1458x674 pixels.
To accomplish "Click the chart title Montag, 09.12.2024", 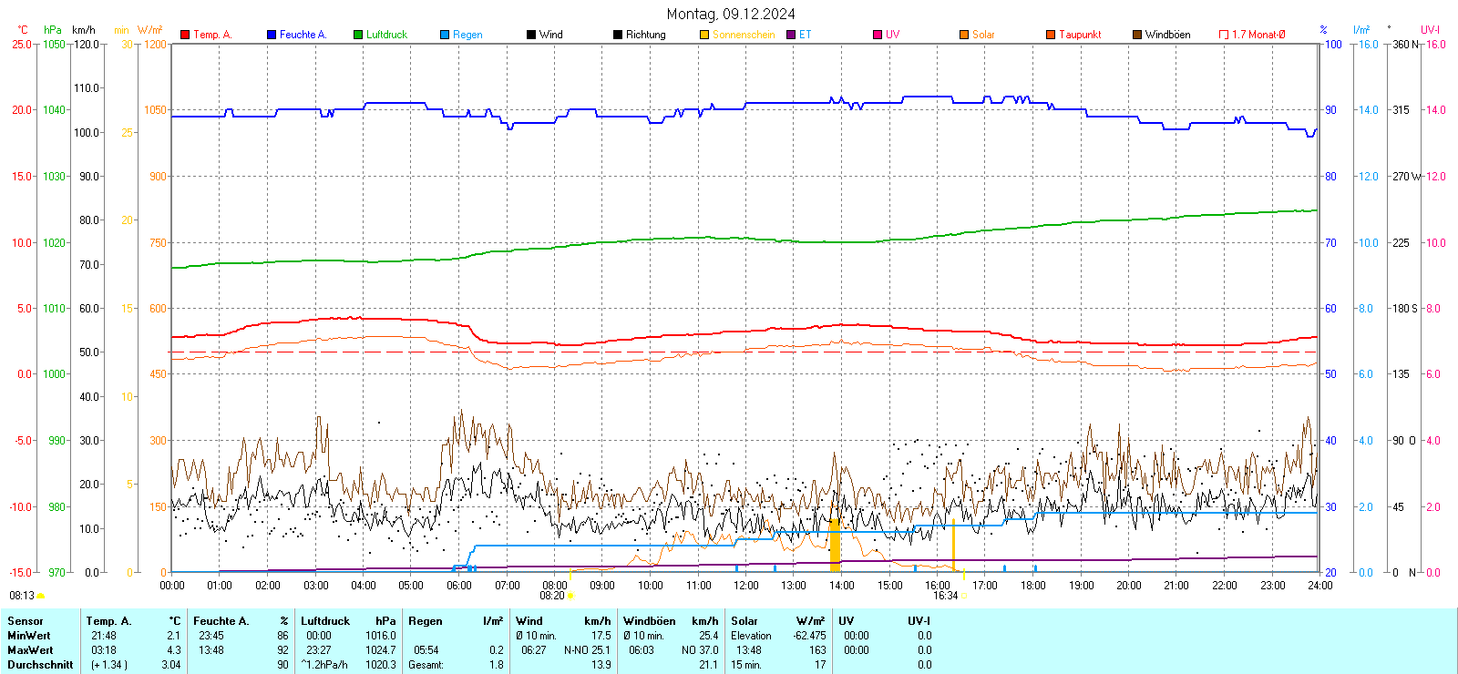I will [730, 14].
